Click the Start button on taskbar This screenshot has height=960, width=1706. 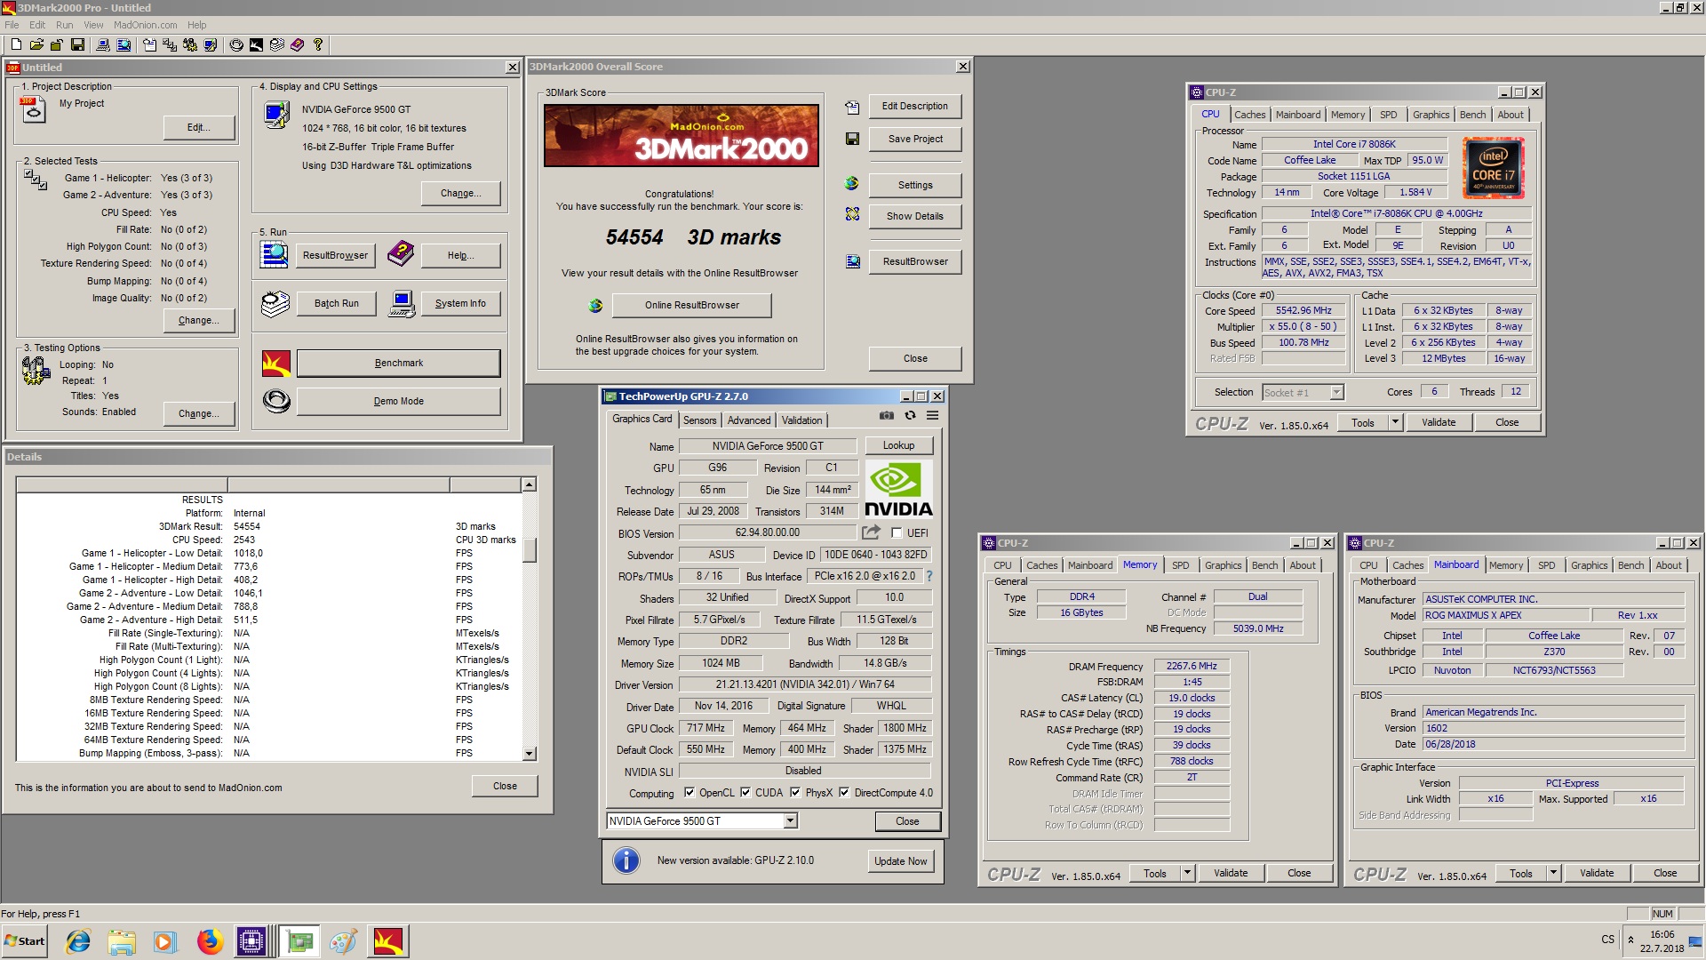tap(25, 940)
